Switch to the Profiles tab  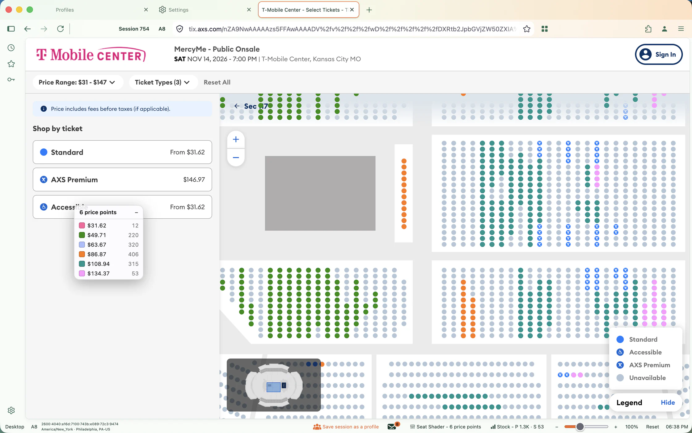click(x=65, y=10)
